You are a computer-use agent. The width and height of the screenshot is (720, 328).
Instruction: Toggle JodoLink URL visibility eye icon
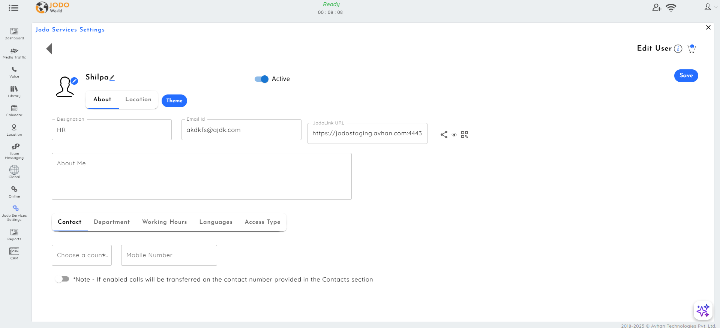454,135
